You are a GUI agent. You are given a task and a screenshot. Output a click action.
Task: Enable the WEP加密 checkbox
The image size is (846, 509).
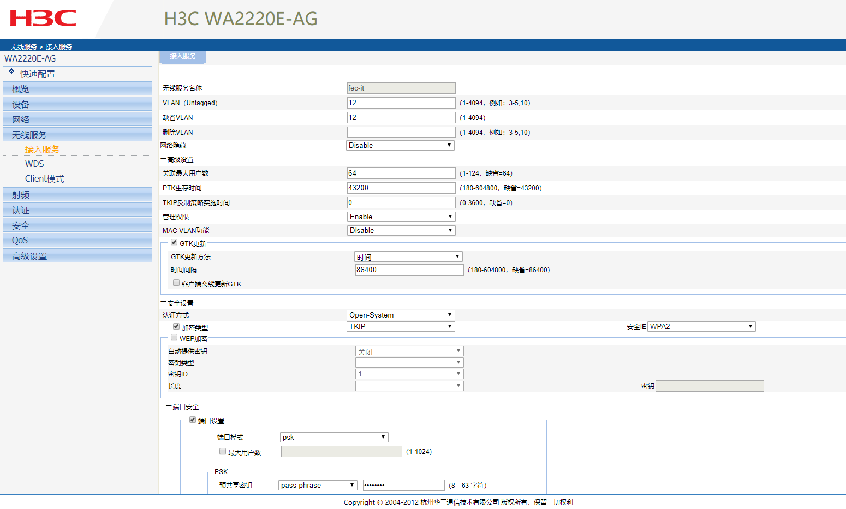click(174, 337)
